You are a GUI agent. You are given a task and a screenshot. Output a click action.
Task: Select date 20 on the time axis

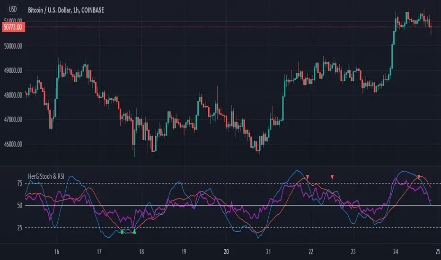226,251
